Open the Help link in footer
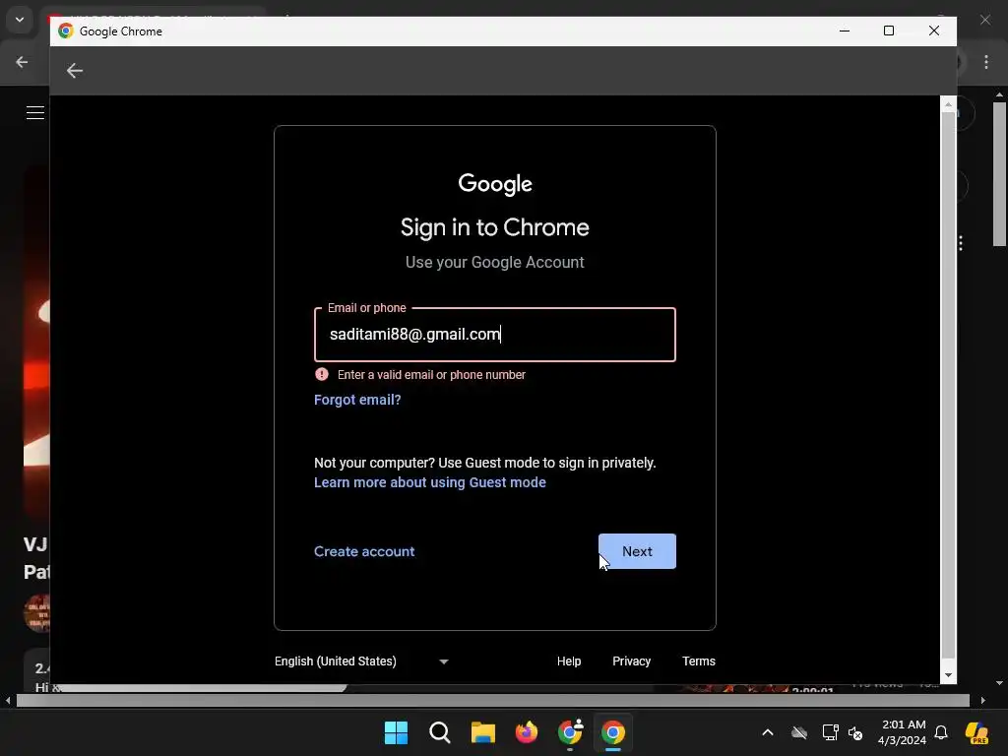1008x756 pixels. coord(569,661)
